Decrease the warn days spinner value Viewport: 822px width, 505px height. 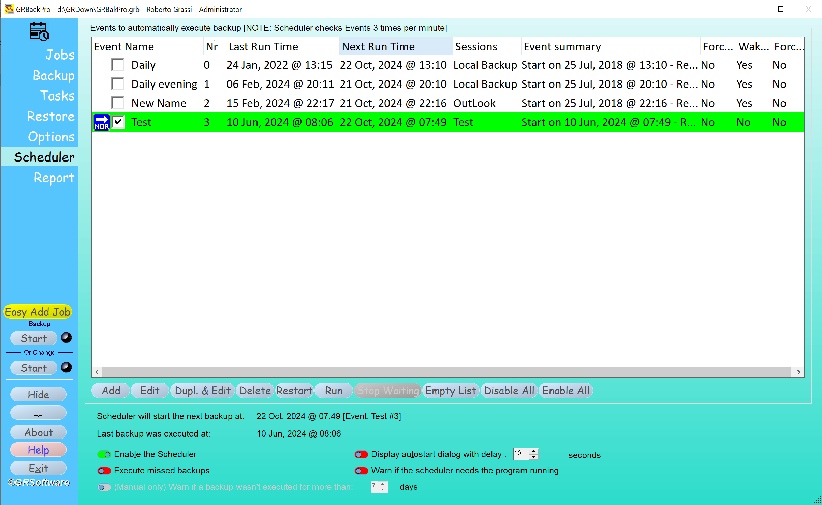(x=383, y=490)
